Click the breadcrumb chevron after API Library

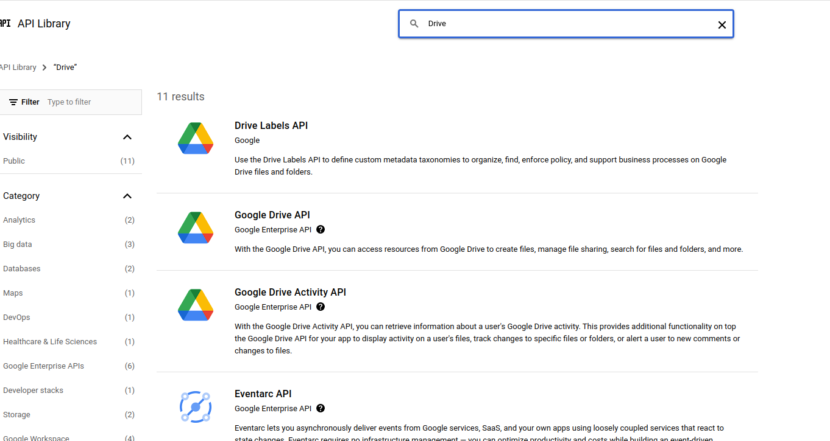44,68
